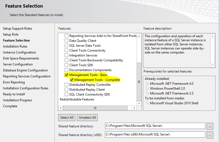Open the Installation Configuration Rules step
Screen dimensions: 219x142
[x=26, y=88]
